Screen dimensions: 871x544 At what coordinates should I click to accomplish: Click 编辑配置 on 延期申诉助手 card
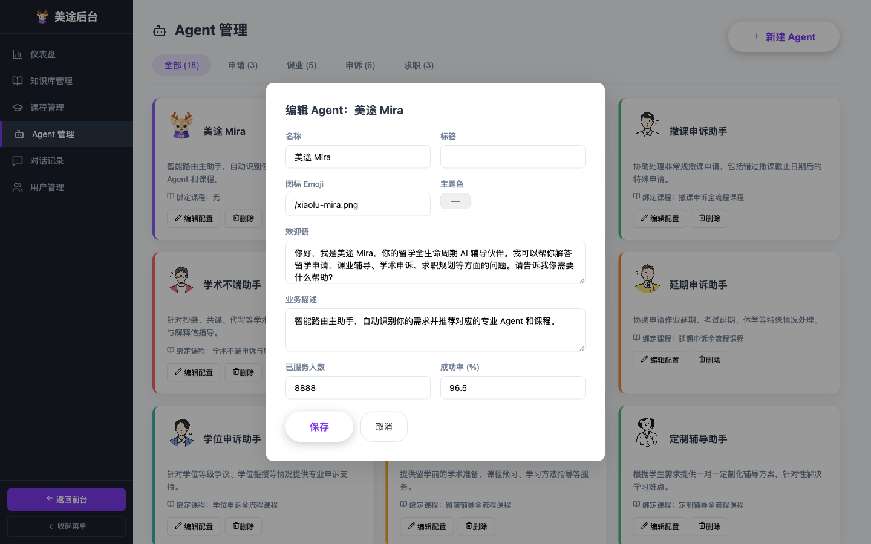tap(661, 360)
